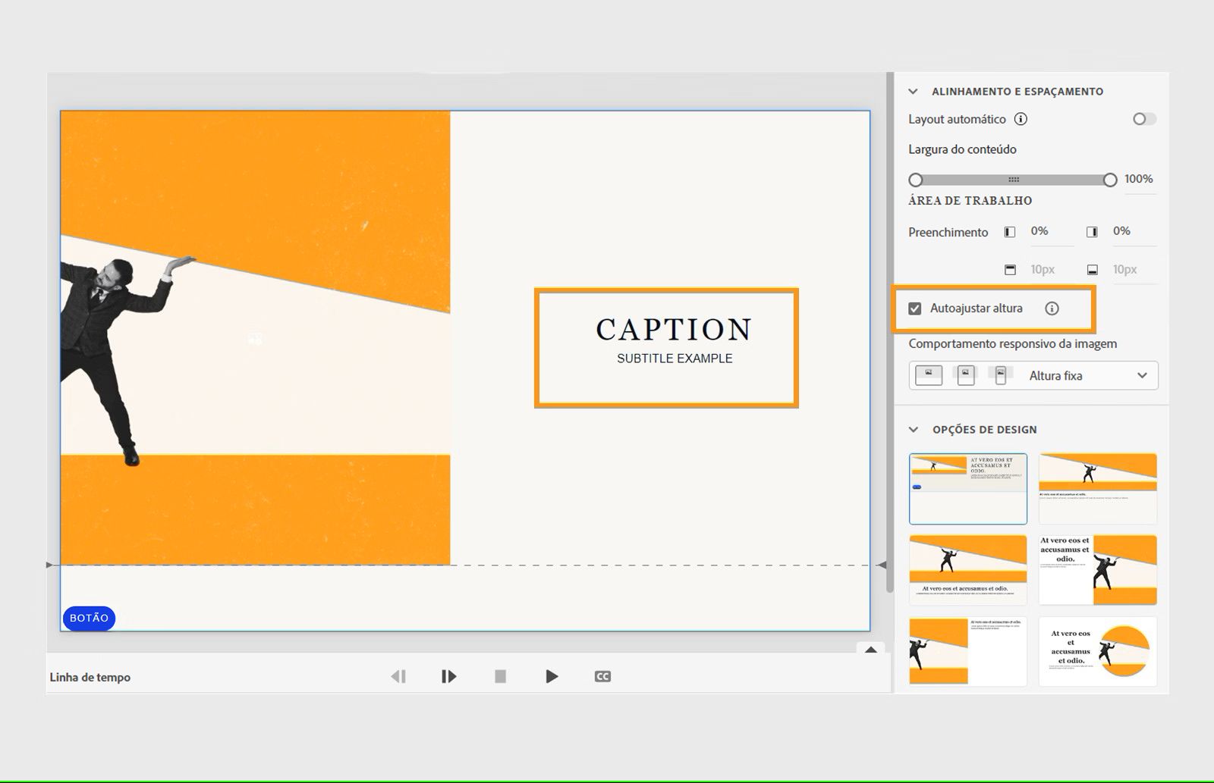Step back to the previous frame
Screen dimensions: 1214x783
click(x=398, y=676)
